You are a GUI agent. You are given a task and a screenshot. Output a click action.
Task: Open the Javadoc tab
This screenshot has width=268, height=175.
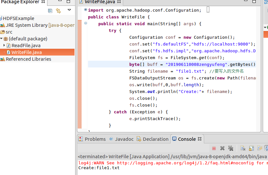[122, 139]
